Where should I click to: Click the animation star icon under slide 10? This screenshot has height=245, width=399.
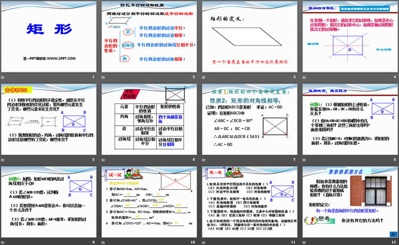tap(103, 243)
